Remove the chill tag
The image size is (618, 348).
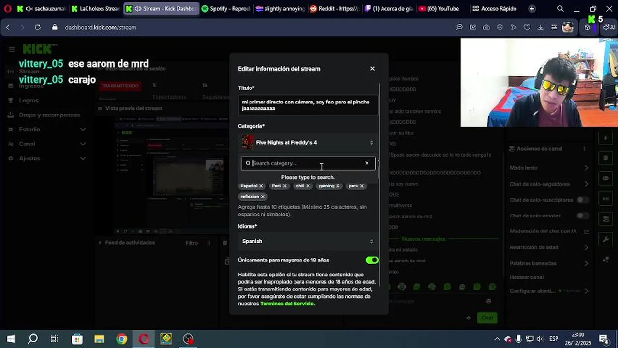coord(308,186)
